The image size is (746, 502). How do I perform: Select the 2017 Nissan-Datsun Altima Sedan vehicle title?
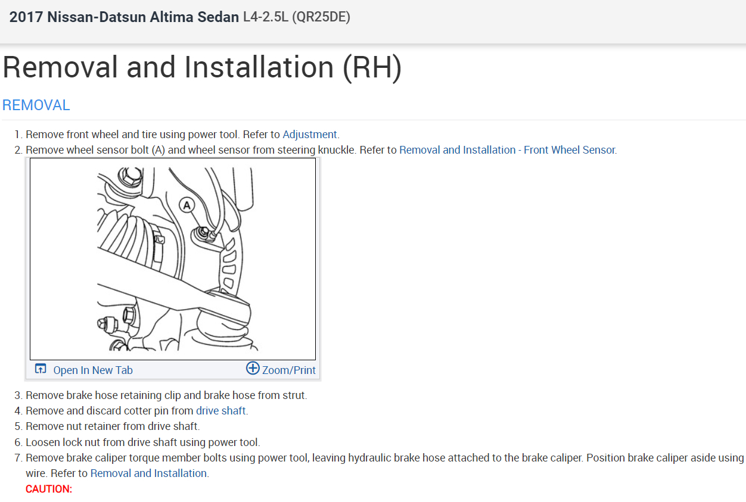click(125, 17)
